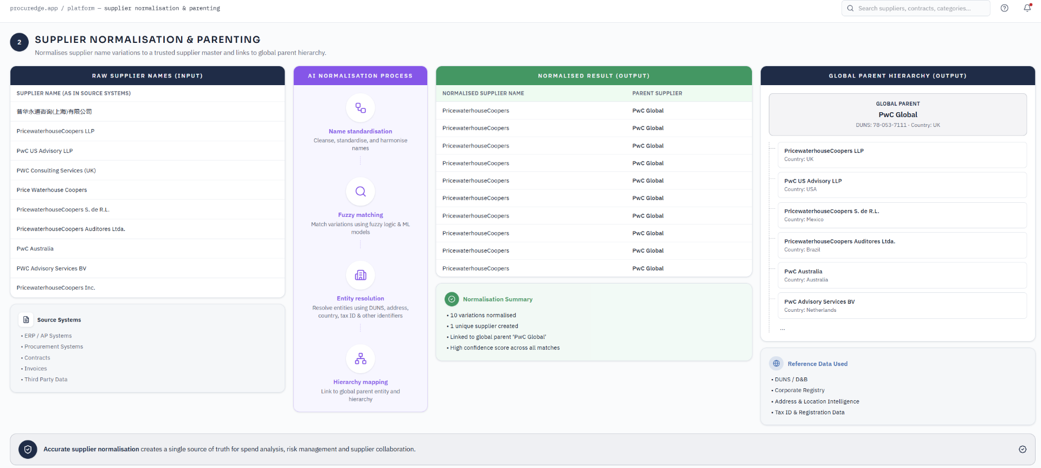Viewport: 1041px width, 468px height.
Task: Click 'ERP / AP Systems' source item
Action: [48, 336]
